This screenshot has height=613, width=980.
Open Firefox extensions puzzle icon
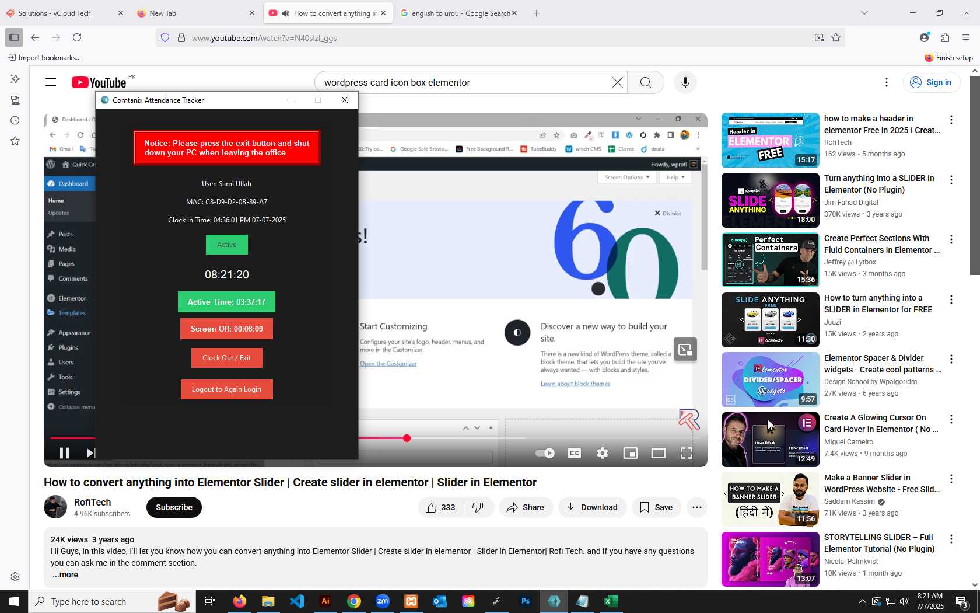946,37
